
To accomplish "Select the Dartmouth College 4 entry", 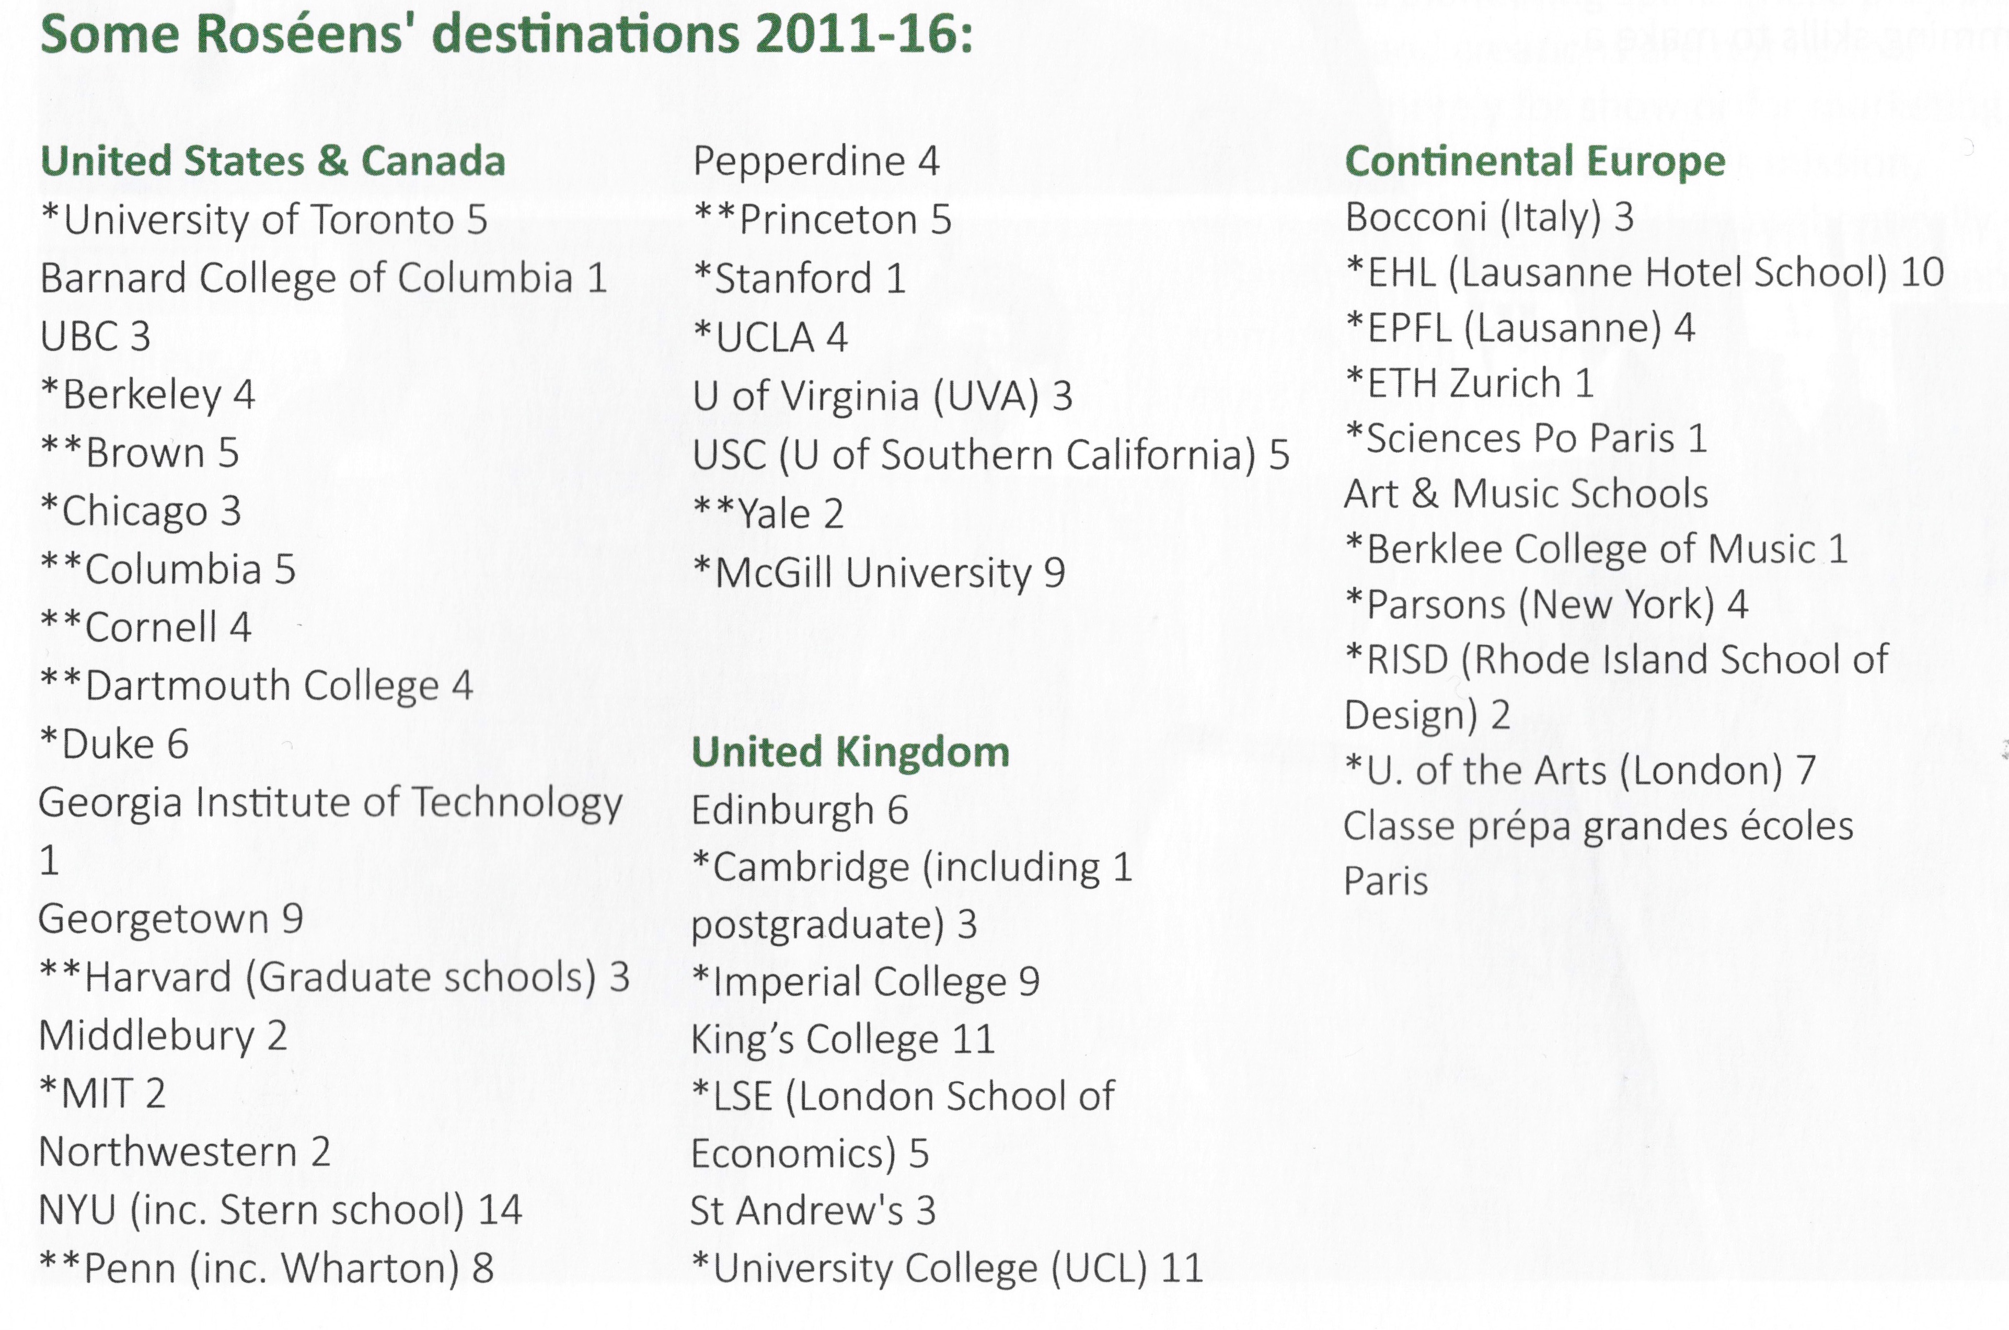I will point(256,686).
